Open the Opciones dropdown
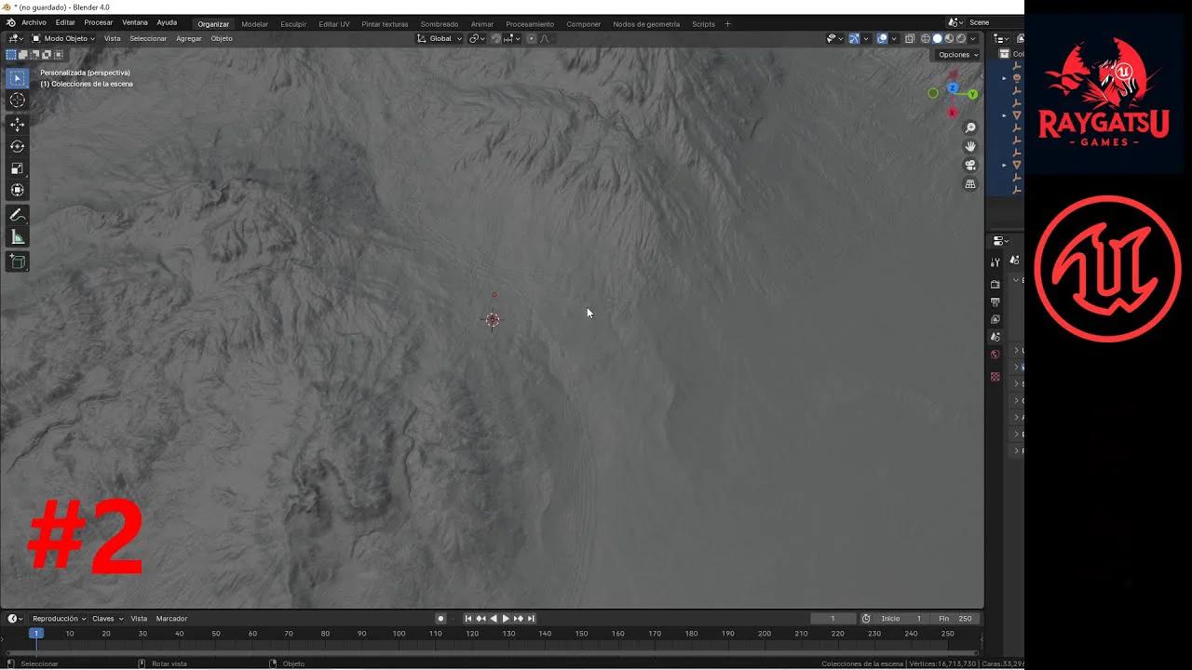 pyautogui.click(x=957, y=55)
